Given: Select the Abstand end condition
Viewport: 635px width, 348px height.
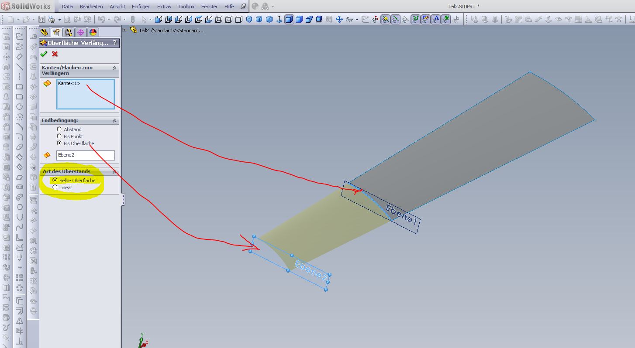Looking at the screenshot, I should tap(59, 130).
